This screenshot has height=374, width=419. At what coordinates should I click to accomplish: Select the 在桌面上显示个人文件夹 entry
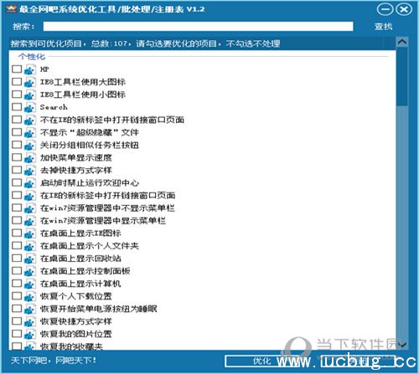[90, 246]
